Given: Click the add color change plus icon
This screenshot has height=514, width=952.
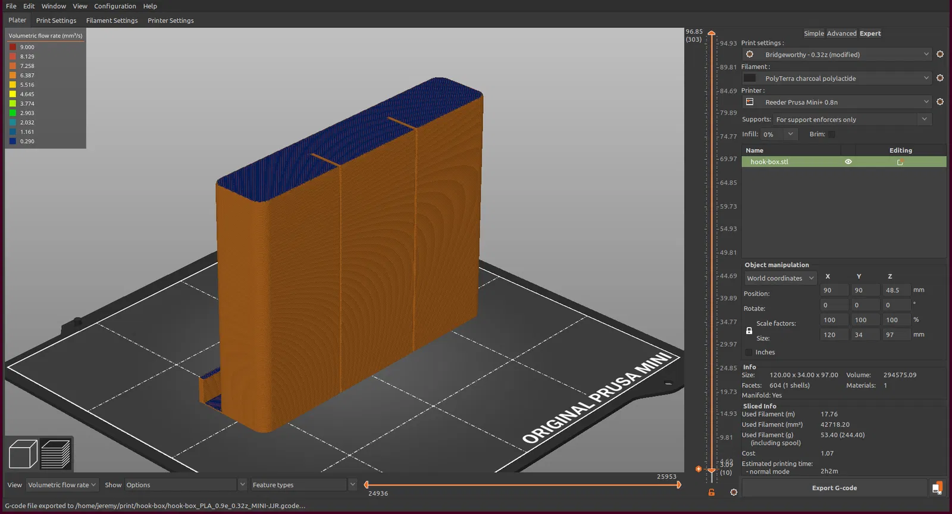Looking at the screenshot, I should click(699, 469).
